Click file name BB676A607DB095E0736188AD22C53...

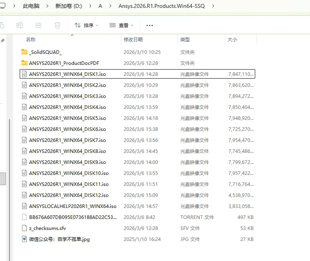pyautogui.click(x=73, y=217)
